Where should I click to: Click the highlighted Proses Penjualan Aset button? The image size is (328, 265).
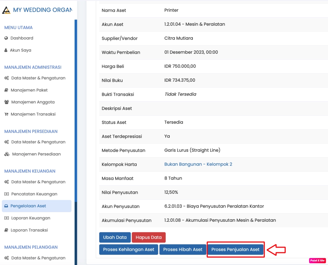(x=235, y=249)
